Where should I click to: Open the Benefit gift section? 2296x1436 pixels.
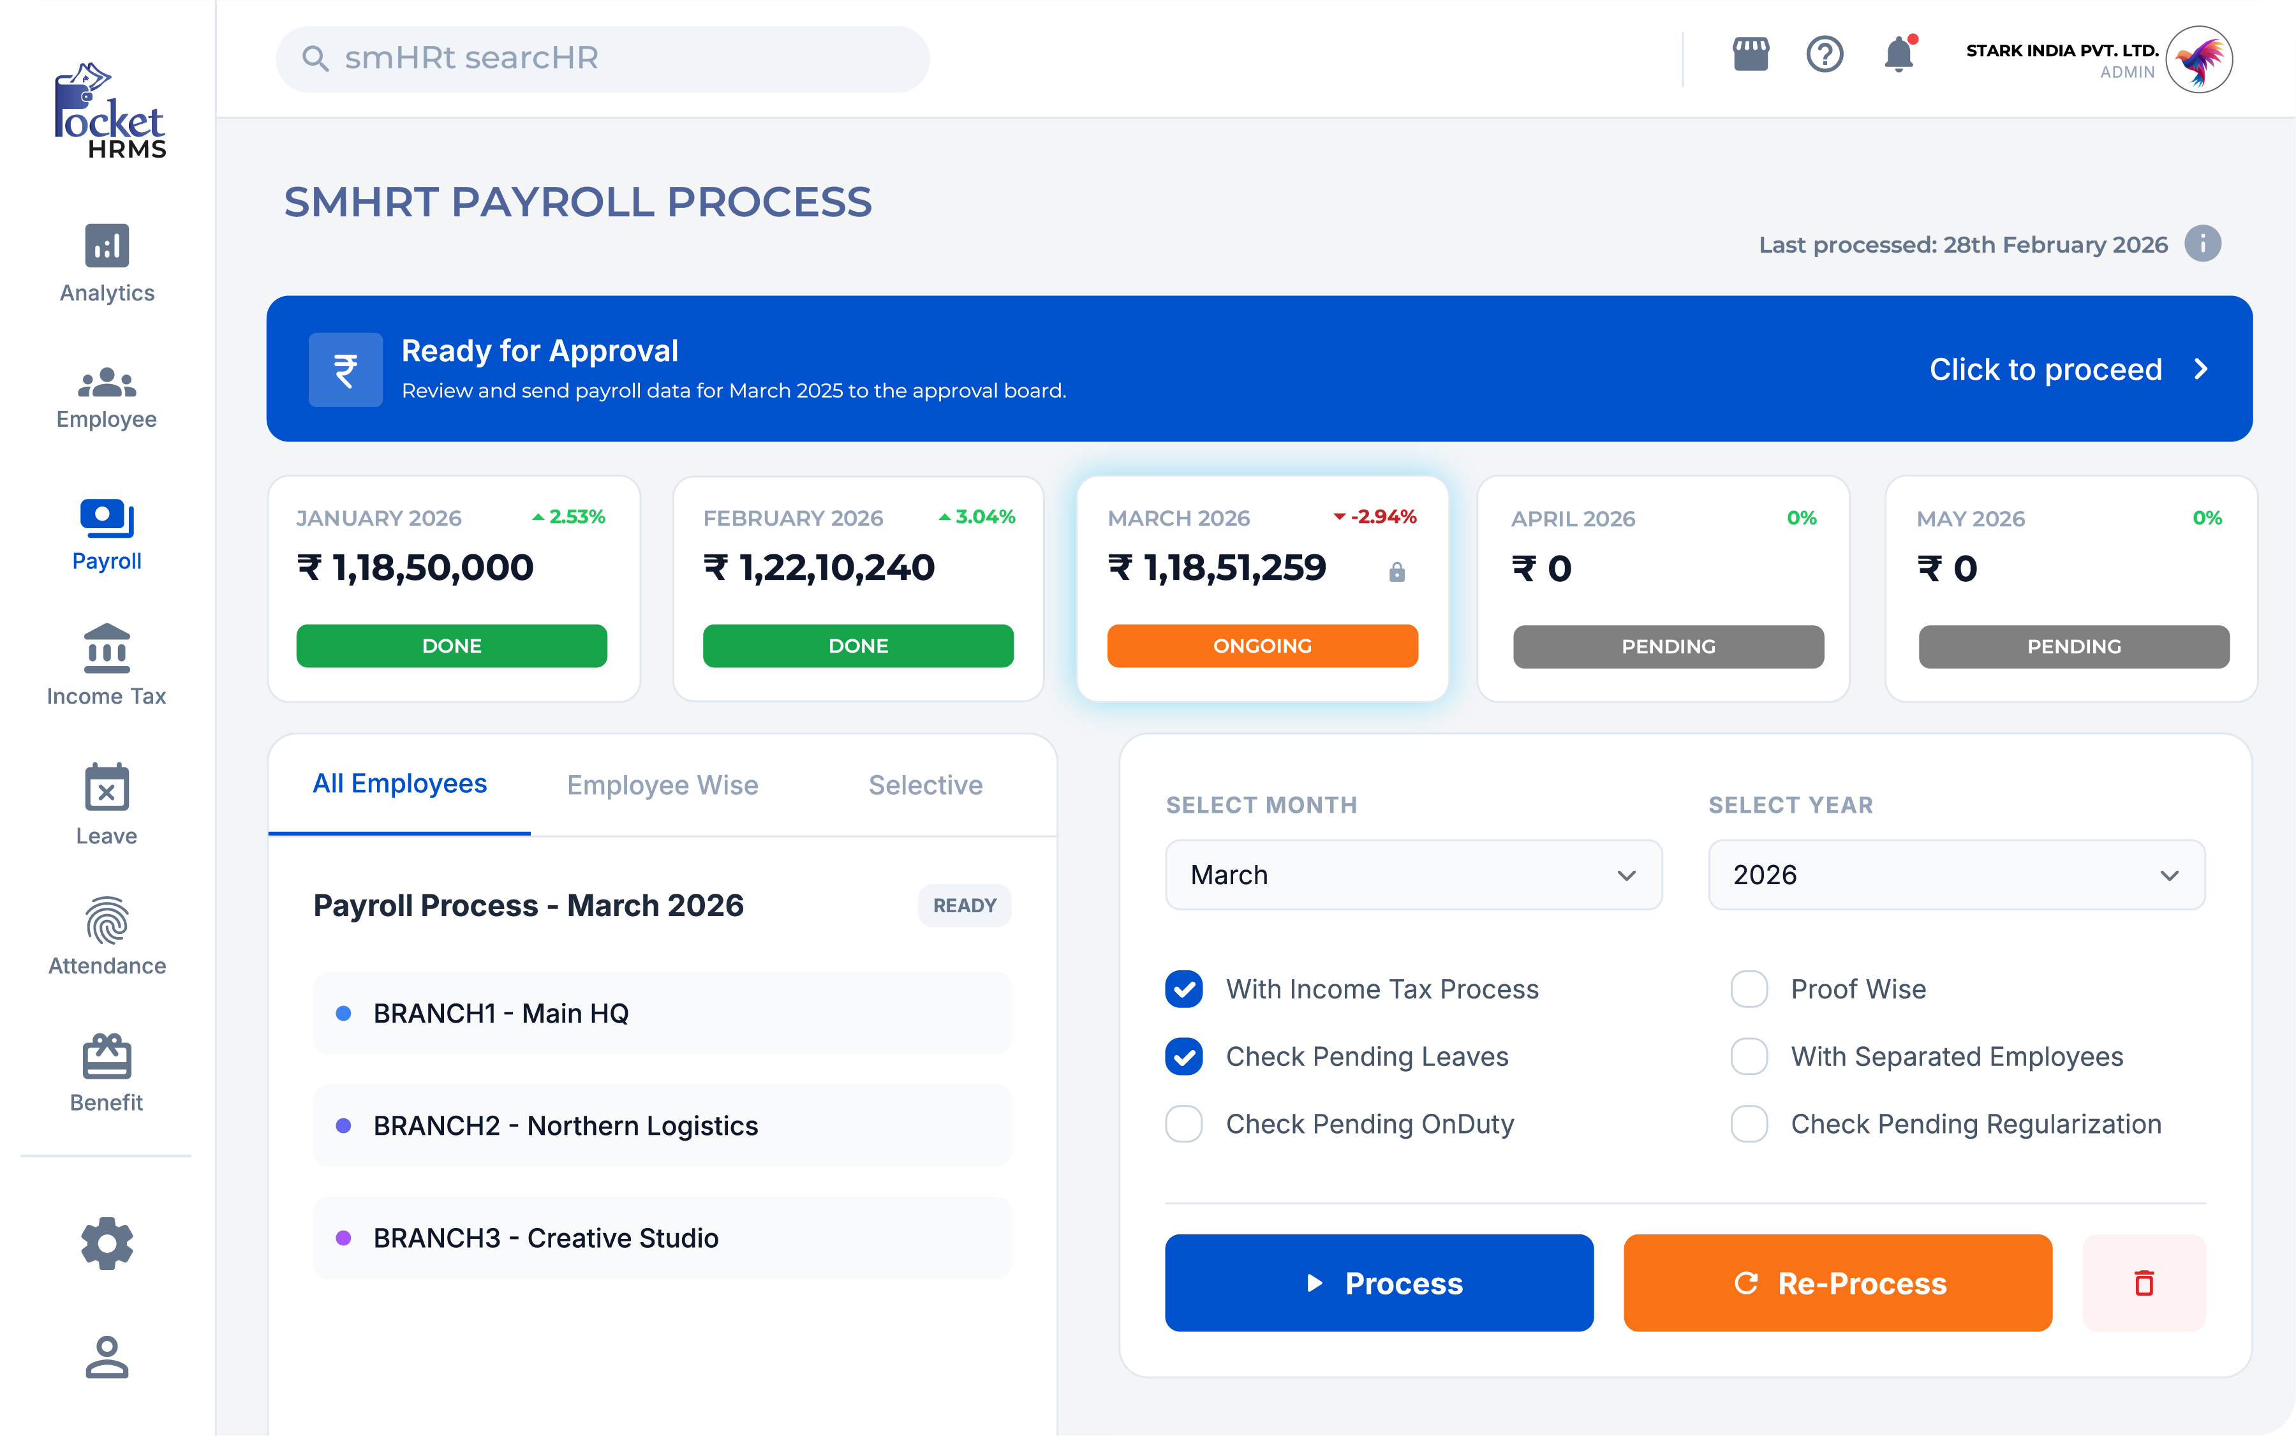coord(107,1073)
